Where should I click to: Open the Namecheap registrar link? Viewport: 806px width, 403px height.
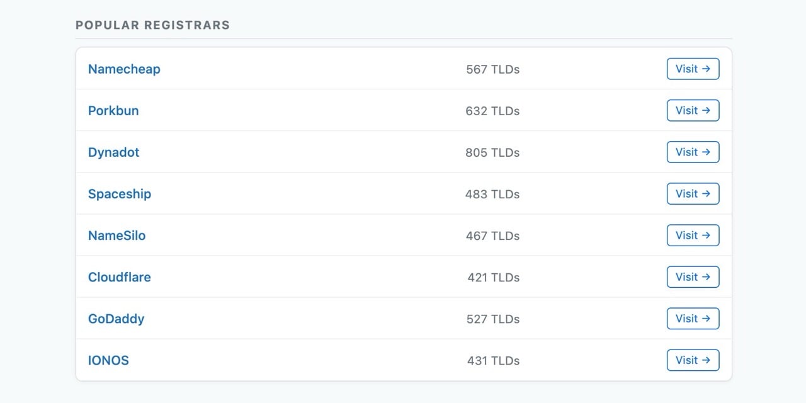click(124, 69)
